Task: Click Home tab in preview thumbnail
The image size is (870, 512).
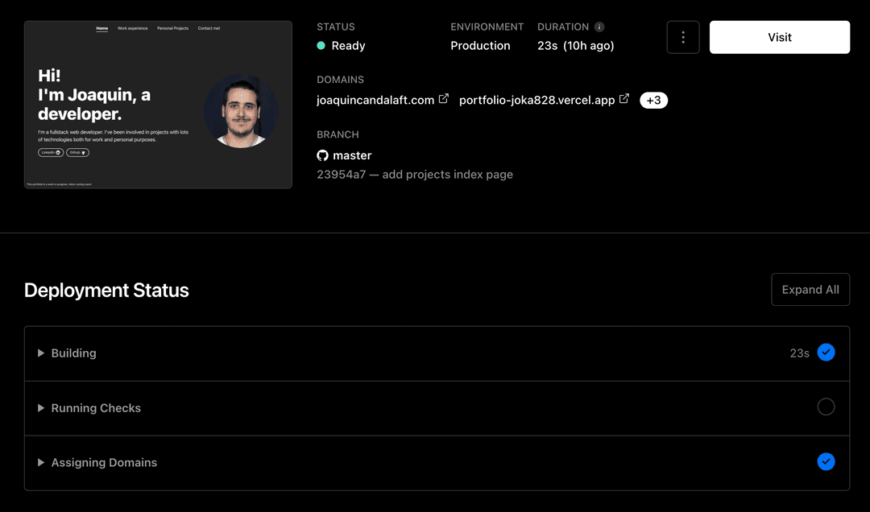Action: point(102,28)
